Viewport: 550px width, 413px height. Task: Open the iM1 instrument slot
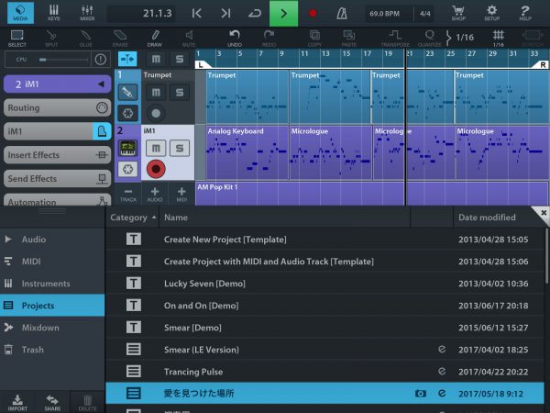click(48, 131)
